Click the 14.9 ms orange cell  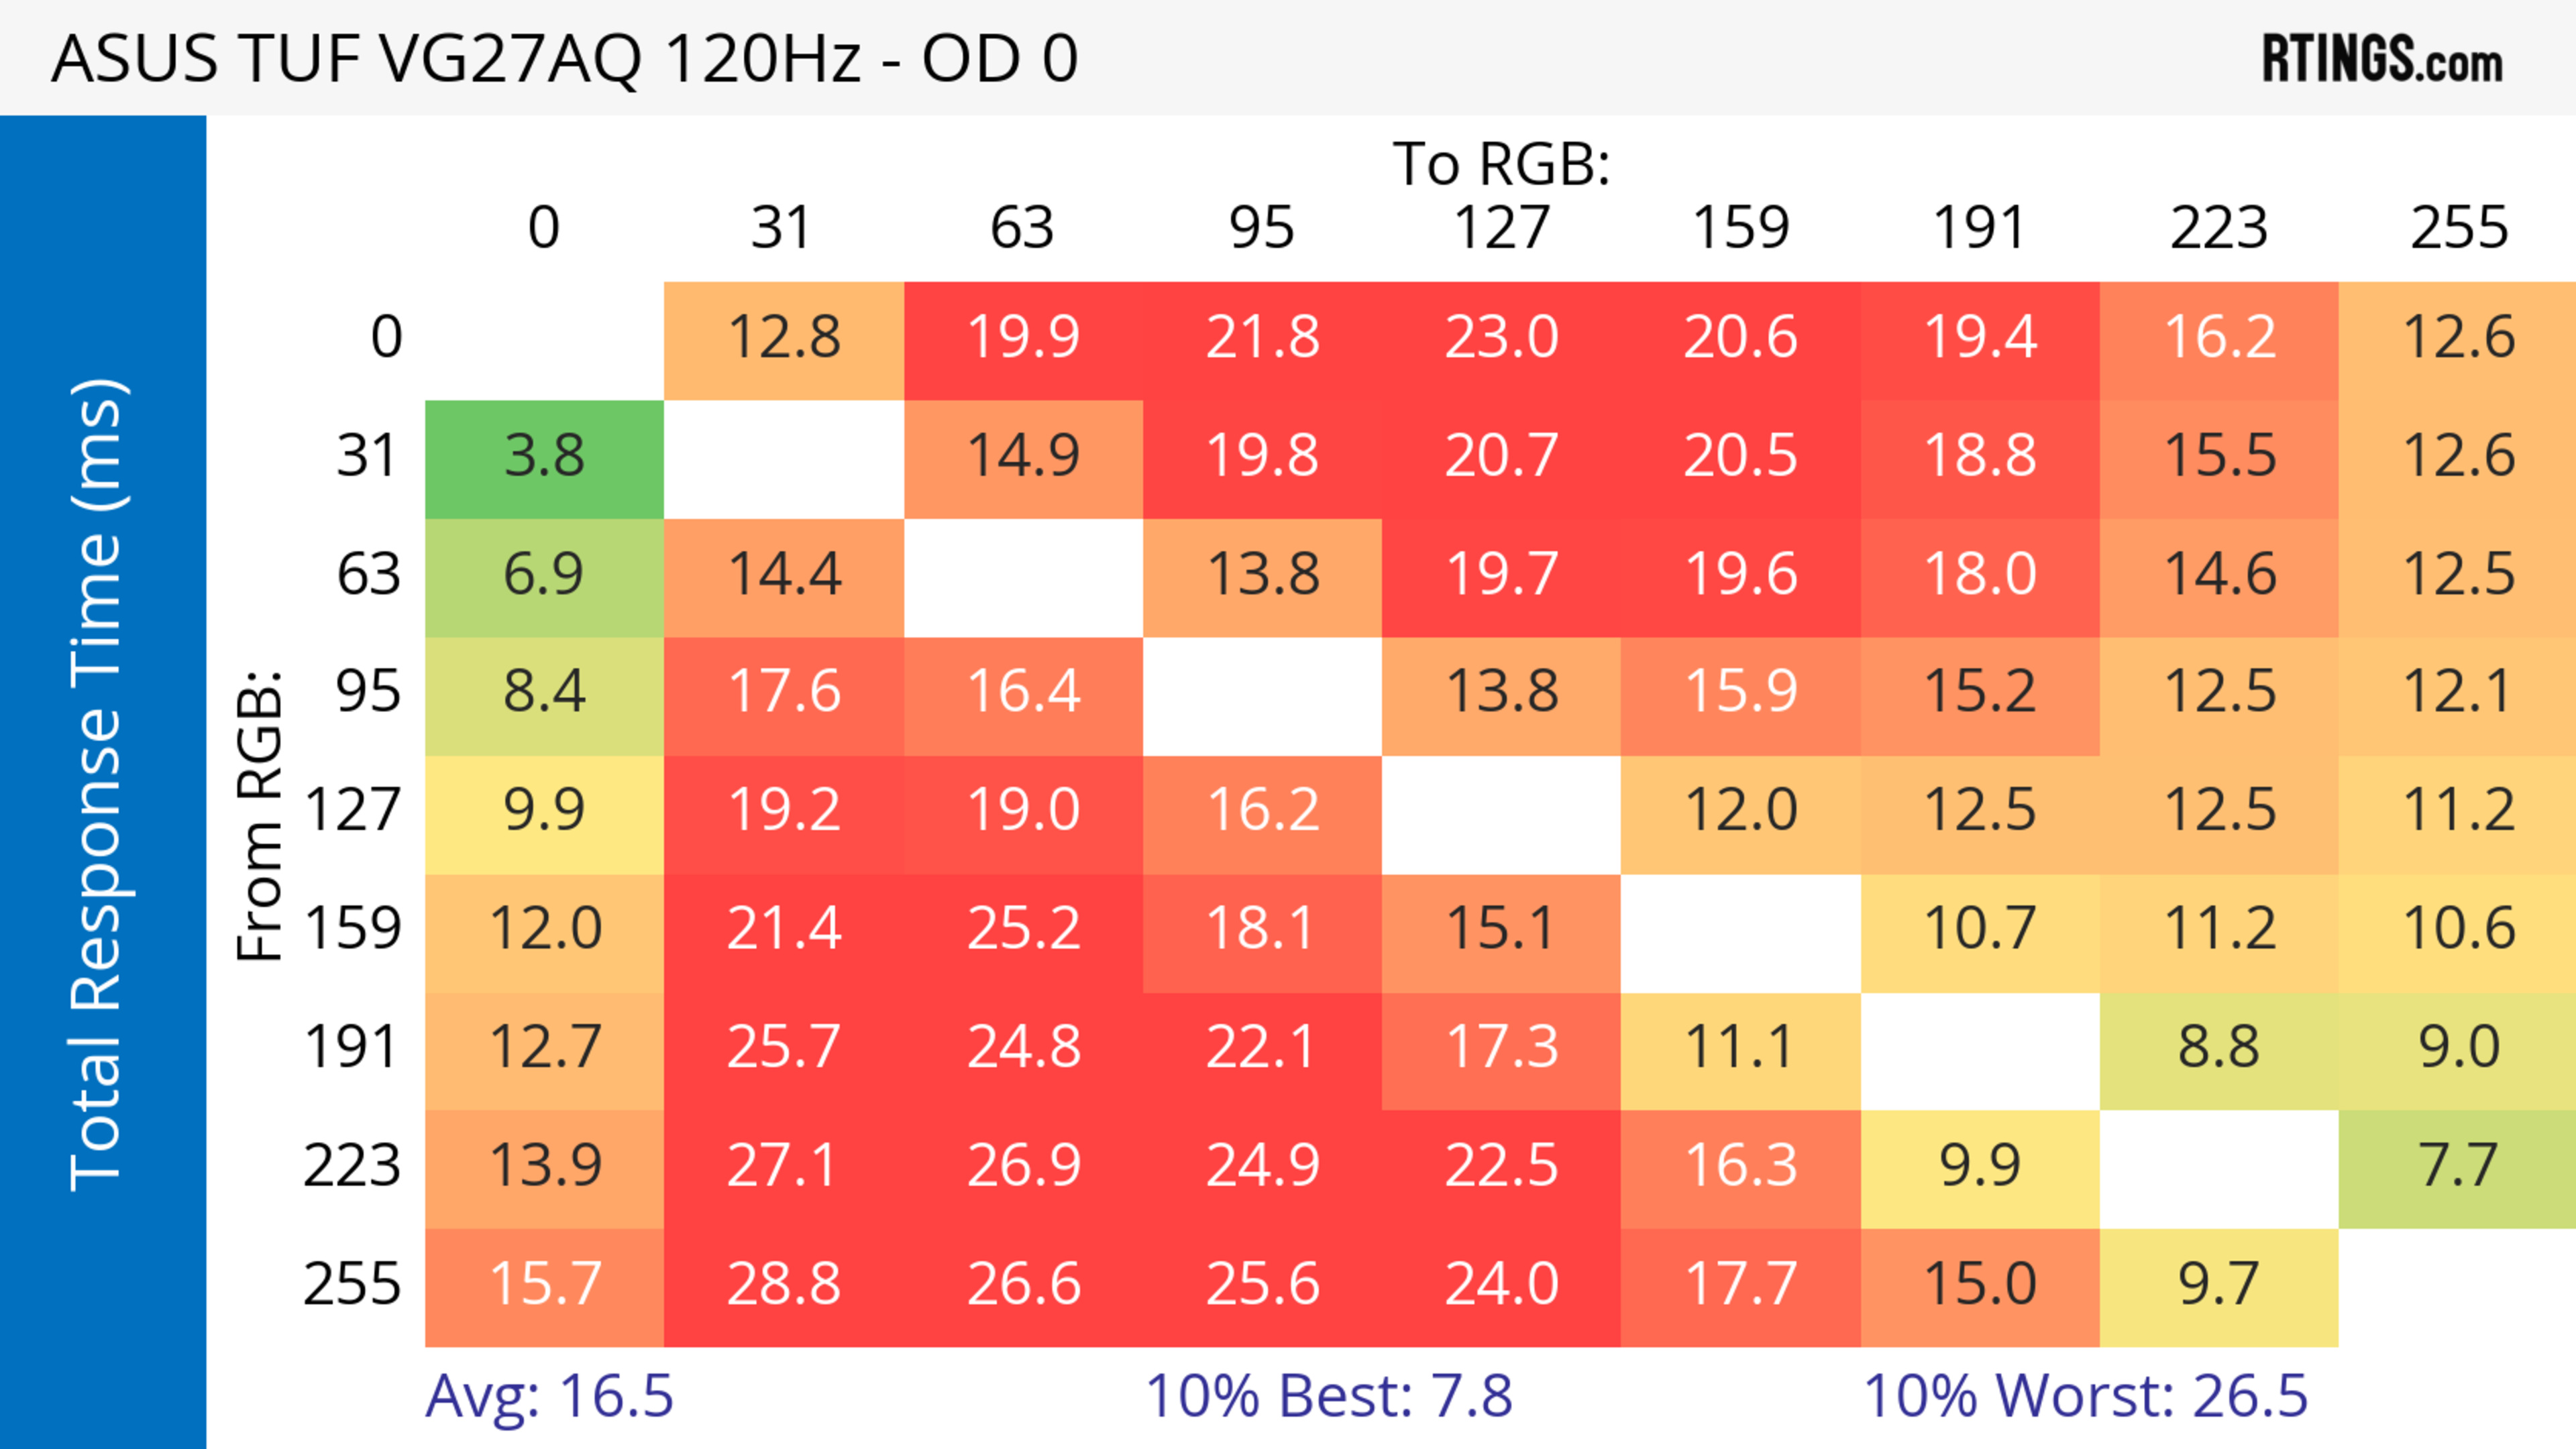click(1023, 457)
